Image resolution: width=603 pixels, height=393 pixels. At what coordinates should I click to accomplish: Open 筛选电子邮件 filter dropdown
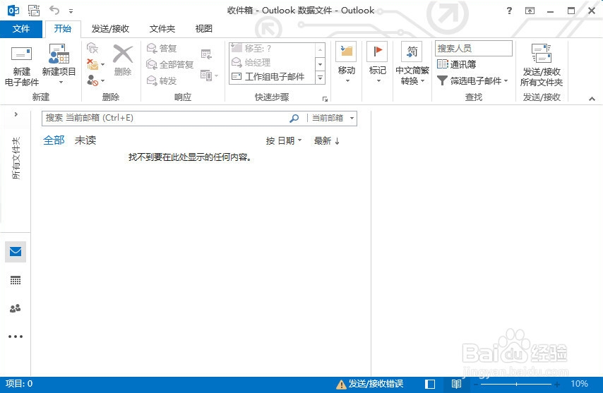click(472, 80)
